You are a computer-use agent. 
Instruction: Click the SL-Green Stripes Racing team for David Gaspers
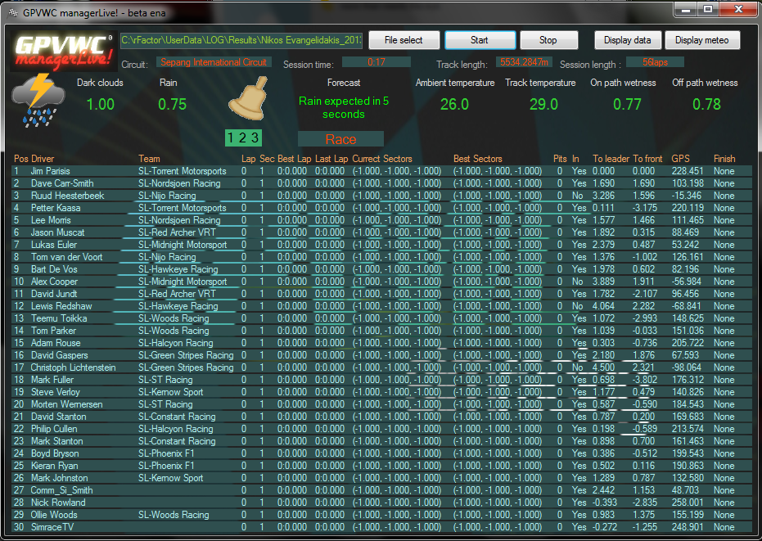(186, 355)
